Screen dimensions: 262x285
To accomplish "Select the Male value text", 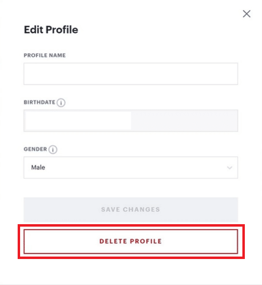I will pyautogui.click(x=38, y=167).
